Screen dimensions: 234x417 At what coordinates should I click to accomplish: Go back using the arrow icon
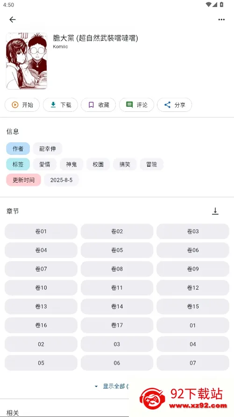pyautogui.click(x=13, y=19)
